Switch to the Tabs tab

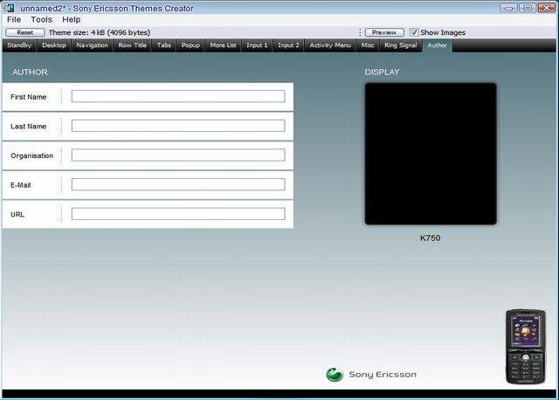[x=163, y=45]
